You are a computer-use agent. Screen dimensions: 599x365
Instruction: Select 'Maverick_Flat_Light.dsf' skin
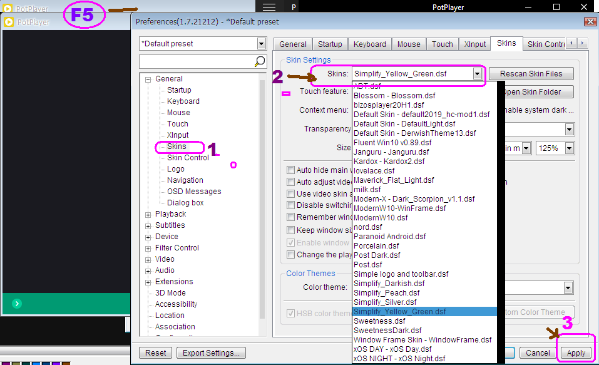click(424, 180)
